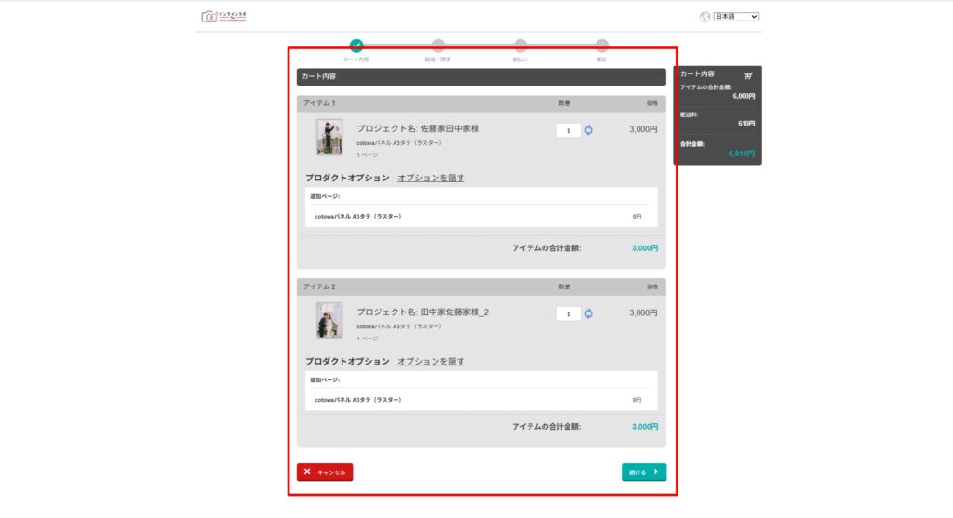Collapse options for Item 1 via オプションを隠す
953x518 pixels.
point(431,178)
